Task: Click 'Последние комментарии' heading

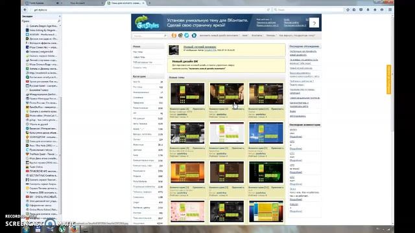Action: click(x=305, y=125)
